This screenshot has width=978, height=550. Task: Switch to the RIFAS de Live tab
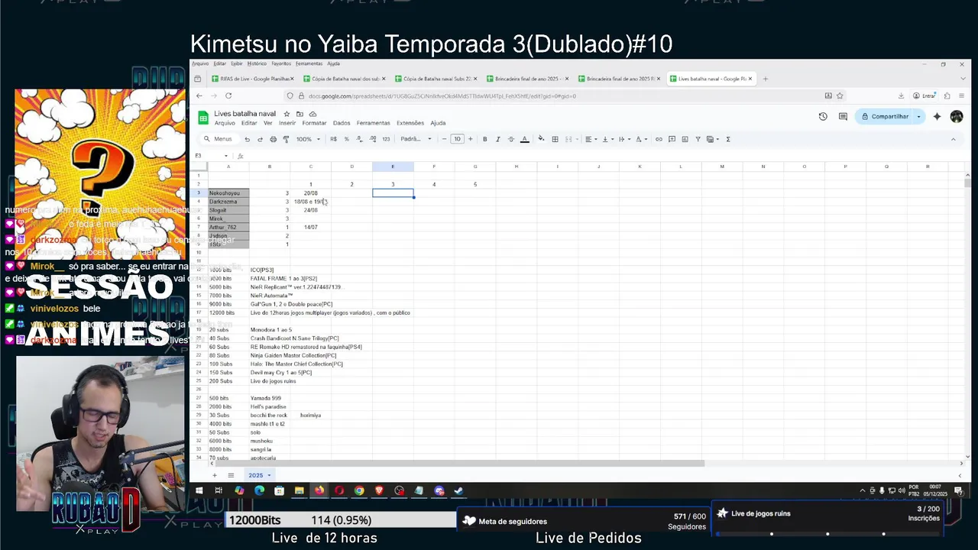click(x=253, y=79)
